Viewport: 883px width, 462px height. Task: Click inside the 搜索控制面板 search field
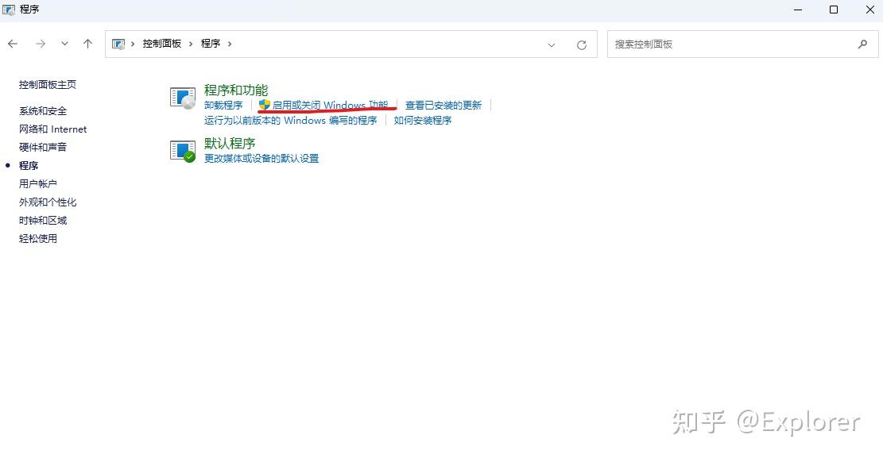pyautogui.click(x=715, y=44)
